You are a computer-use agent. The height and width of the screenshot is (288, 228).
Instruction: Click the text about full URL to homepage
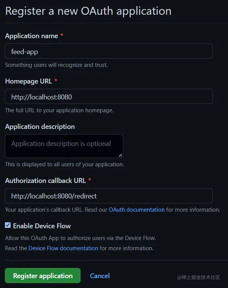click(59, 110)
